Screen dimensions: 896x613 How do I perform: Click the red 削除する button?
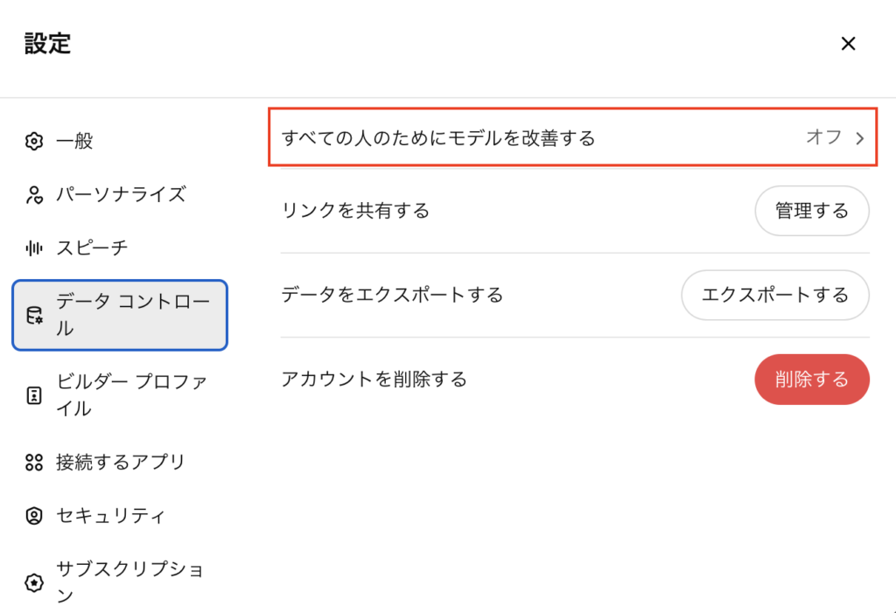point(811,380)
